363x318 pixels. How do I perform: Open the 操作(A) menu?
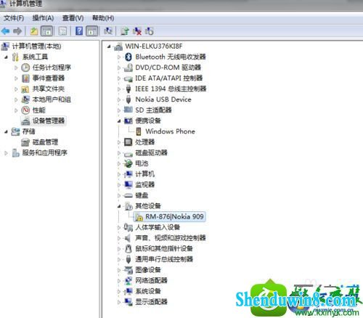[43, 18]
